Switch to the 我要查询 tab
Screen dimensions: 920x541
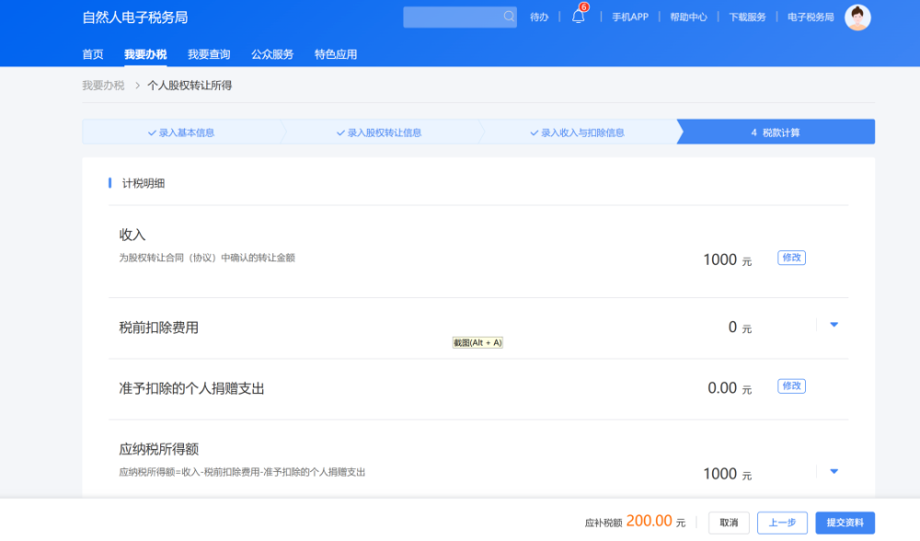click(x=210, y=54)
